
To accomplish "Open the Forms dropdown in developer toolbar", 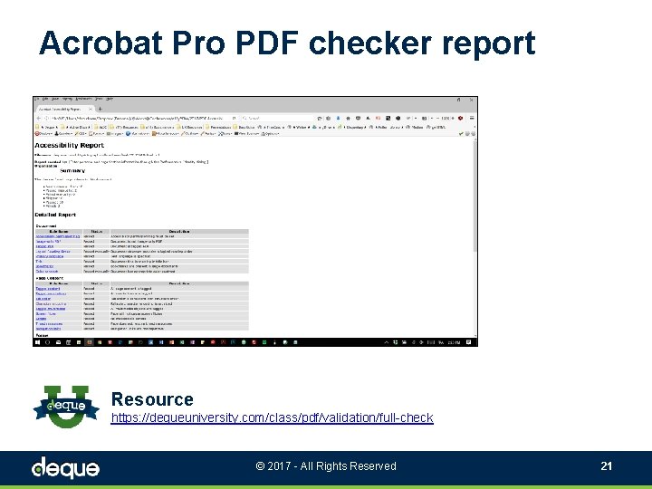I will pos(97,134).
